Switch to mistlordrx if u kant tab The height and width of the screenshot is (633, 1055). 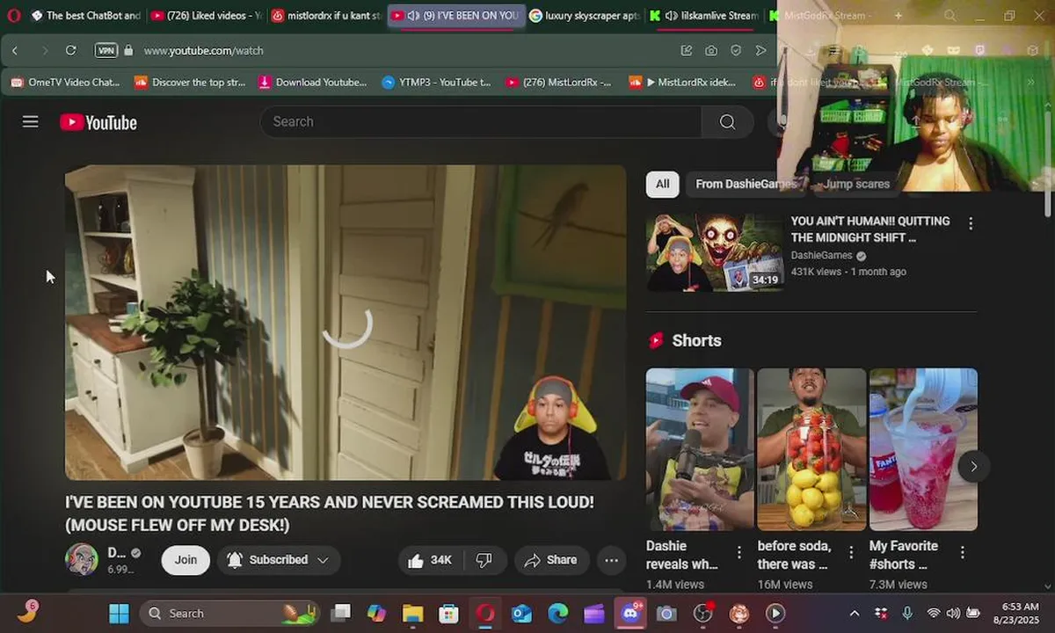(325, 16)
